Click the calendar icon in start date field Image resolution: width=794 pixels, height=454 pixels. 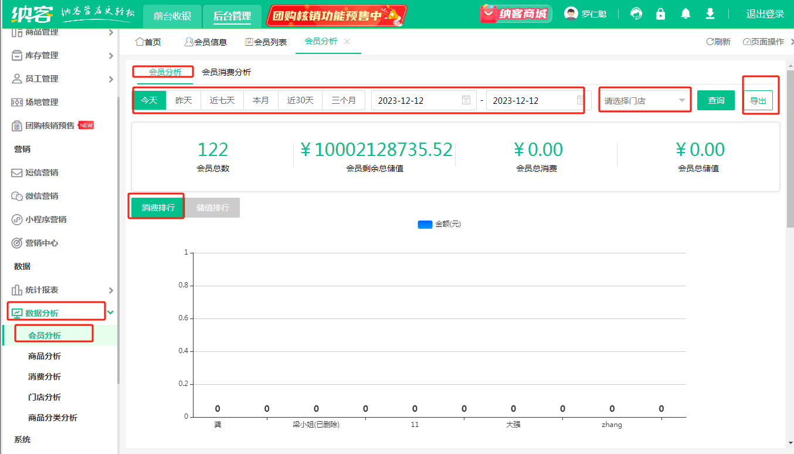pyautogui.click(x=466, y=100)
